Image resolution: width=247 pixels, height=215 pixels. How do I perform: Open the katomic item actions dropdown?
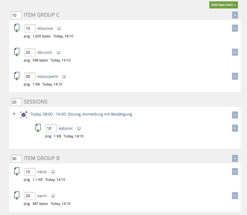pos(235,128)
